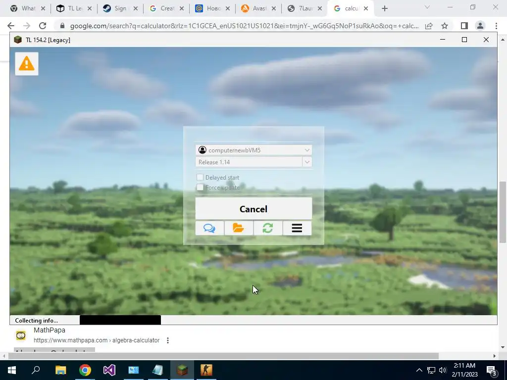This screenshot has height=380, width=507.
Task: Toggle the Delayed start checkbox
Action: point(200,178)
